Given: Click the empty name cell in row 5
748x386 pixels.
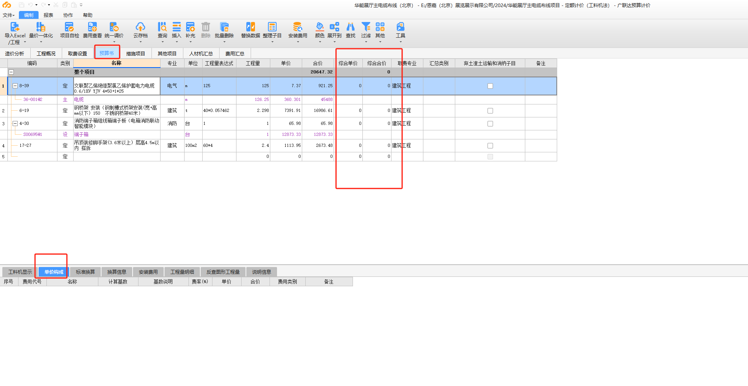Looking at the screenshot, I should click(117, 157).
